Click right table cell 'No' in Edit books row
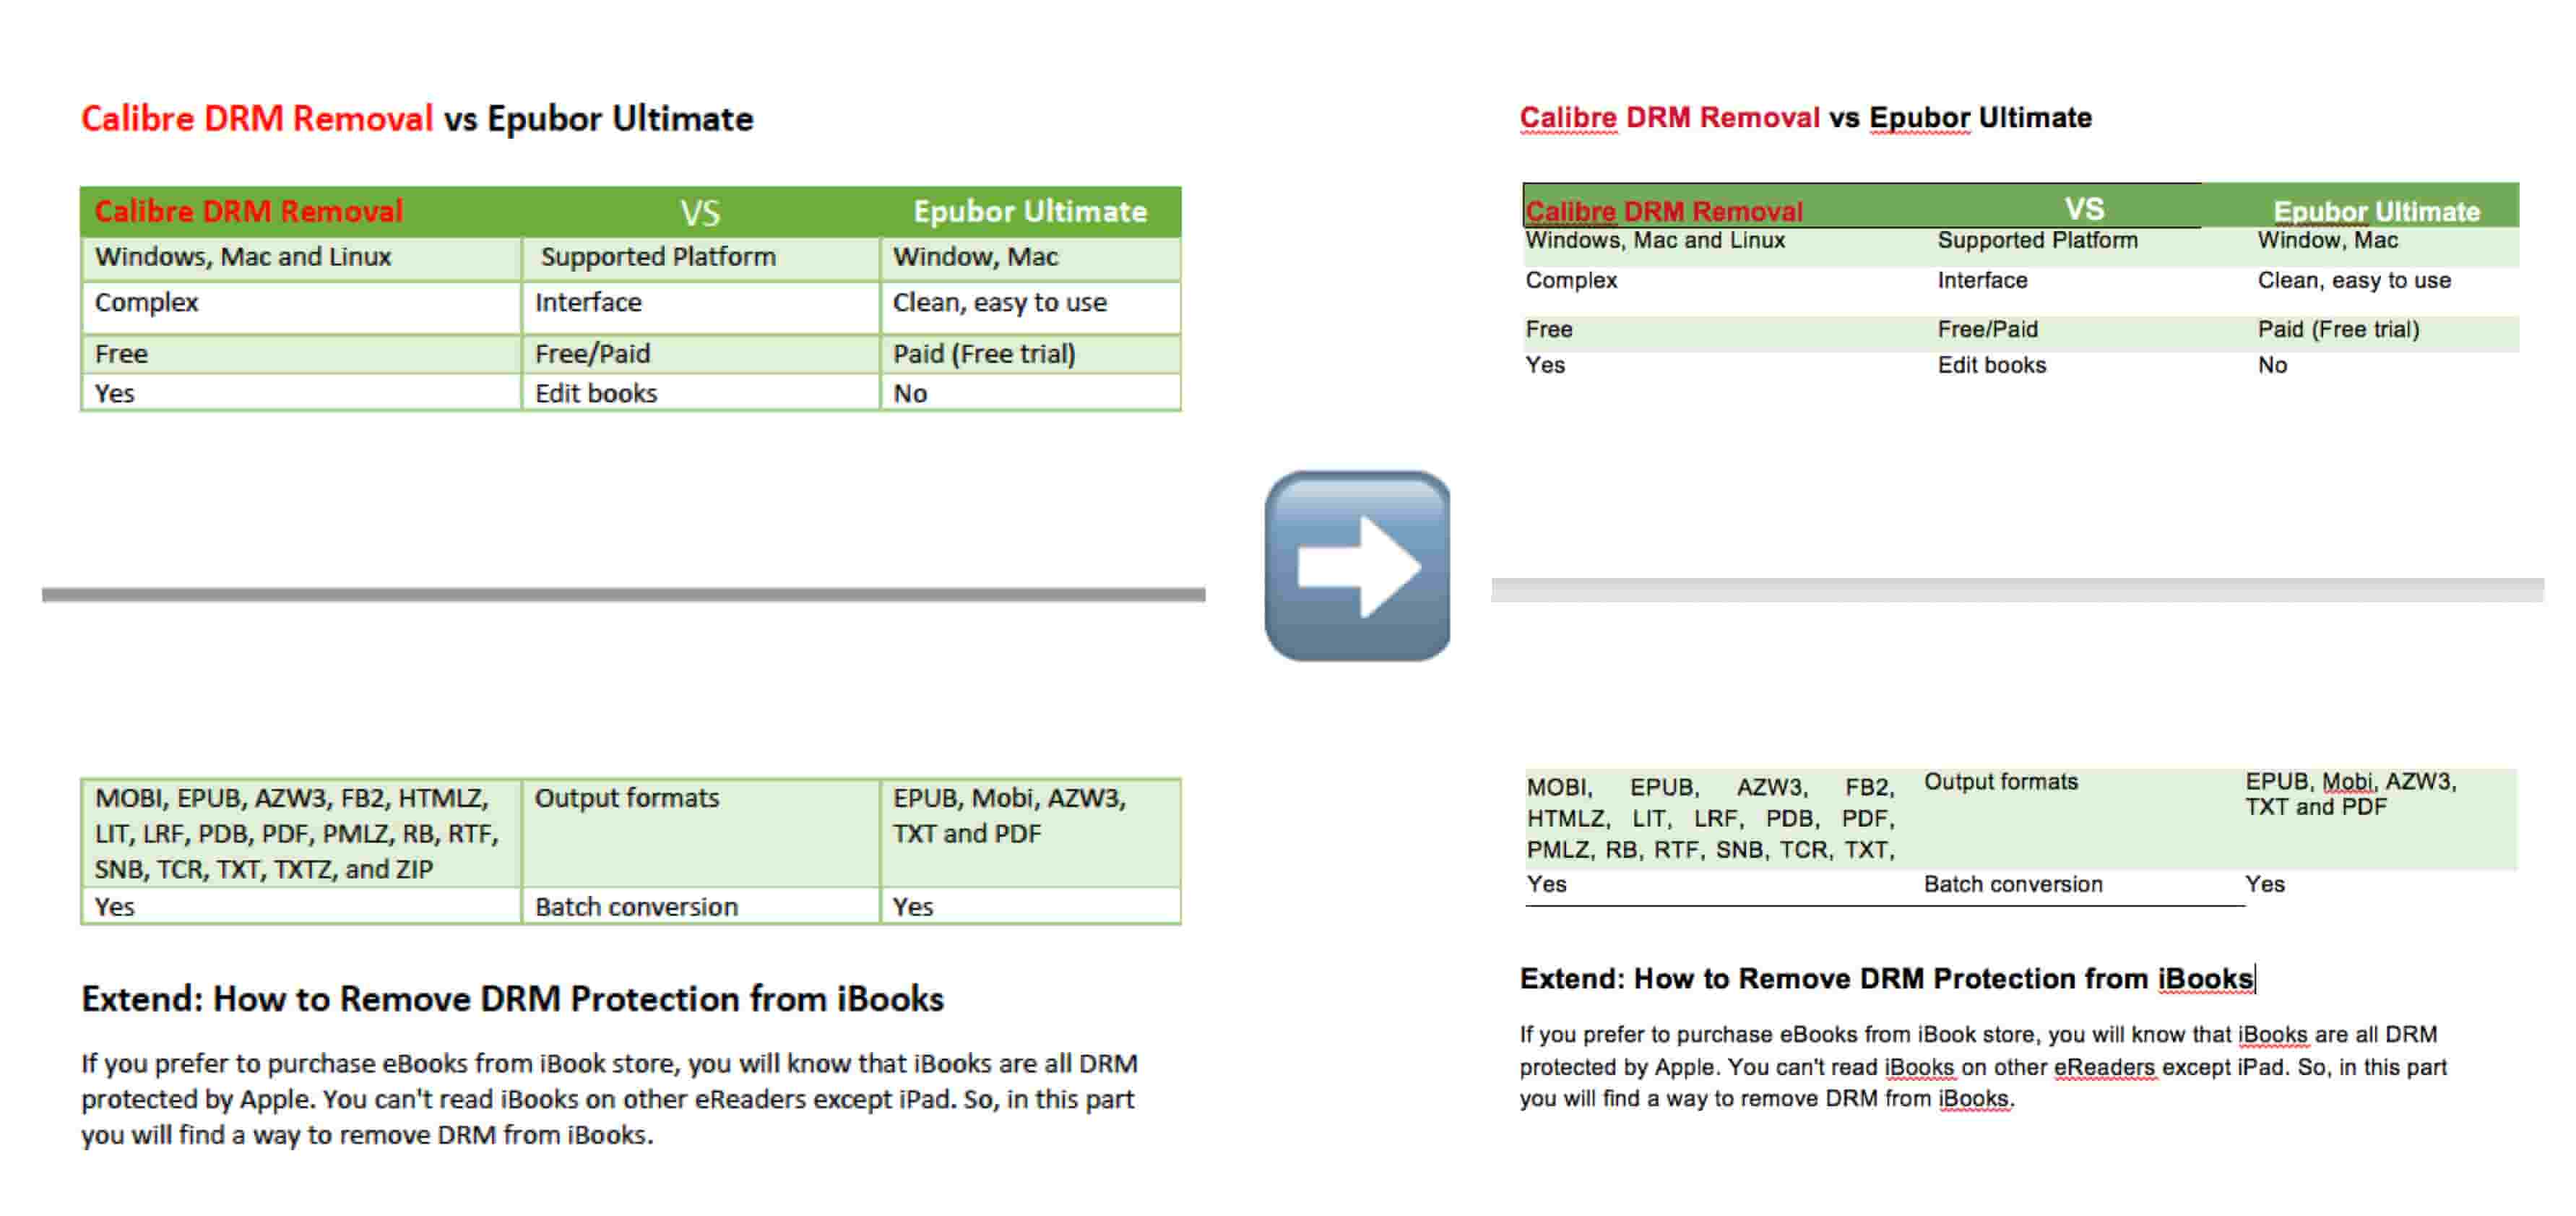Viewport: 2576px width, 1216px height. [2272, 365]
